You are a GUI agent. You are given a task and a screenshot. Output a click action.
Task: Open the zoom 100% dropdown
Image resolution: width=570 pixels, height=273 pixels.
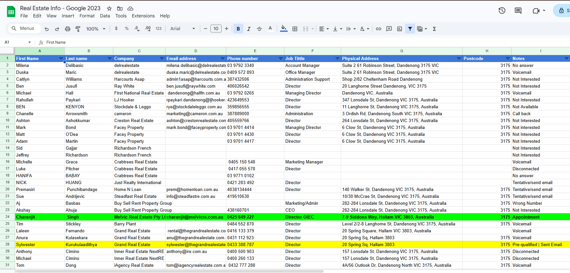click(x=96, y=29)
